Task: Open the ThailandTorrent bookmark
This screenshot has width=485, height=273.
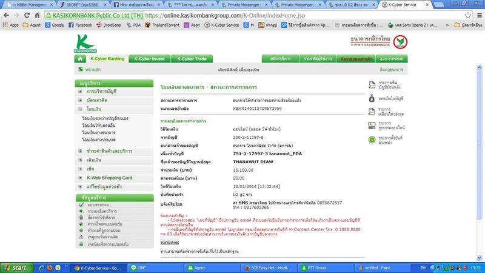Action: (162, 25)
